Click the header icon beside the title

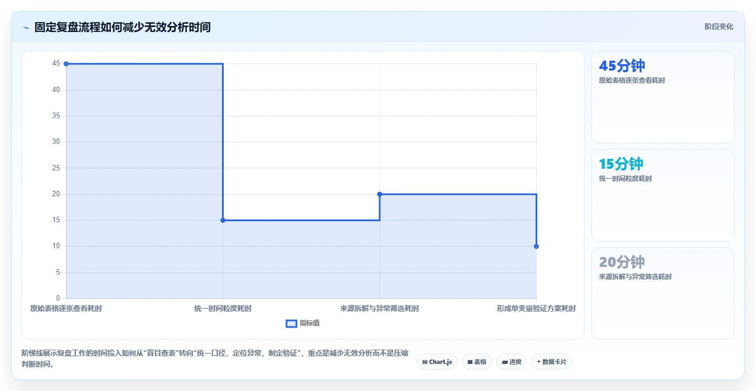coord(26,27)
